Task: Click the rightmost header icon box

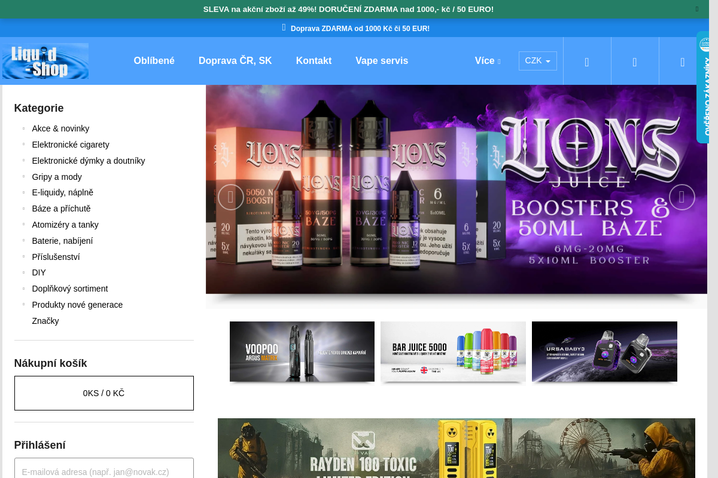Action: (683, 61)
